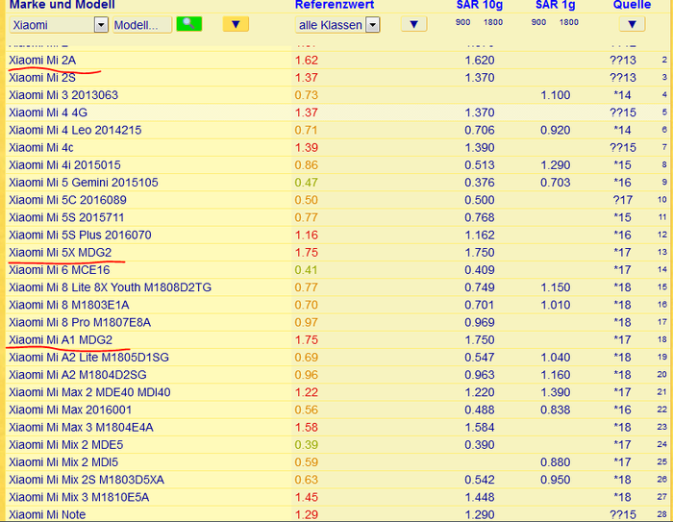Open the alle Klassen dropdown
Image resolution: width=673 pixels, height=522 pixels.
(x=337, y=25)
